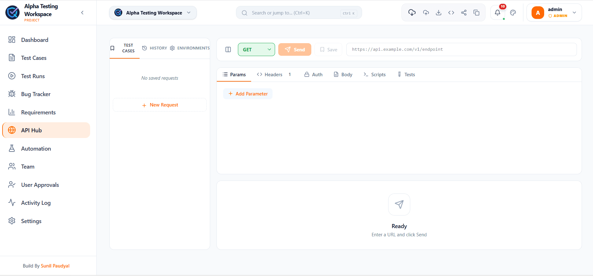Go to Dashboard in sidebar
Screen dimensions: 593x276
coord(46,40)
